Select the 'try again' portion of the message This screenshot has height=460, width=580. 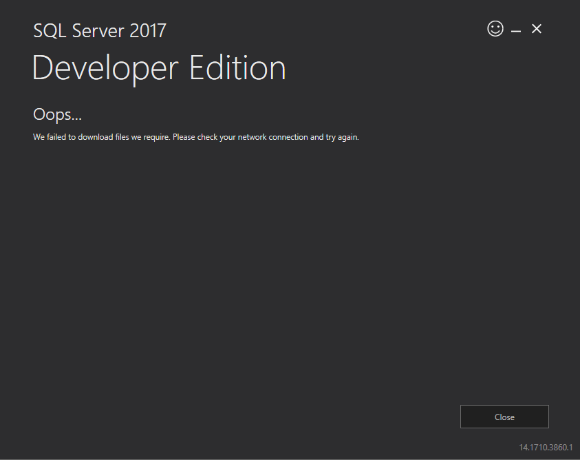click(341, 136)
